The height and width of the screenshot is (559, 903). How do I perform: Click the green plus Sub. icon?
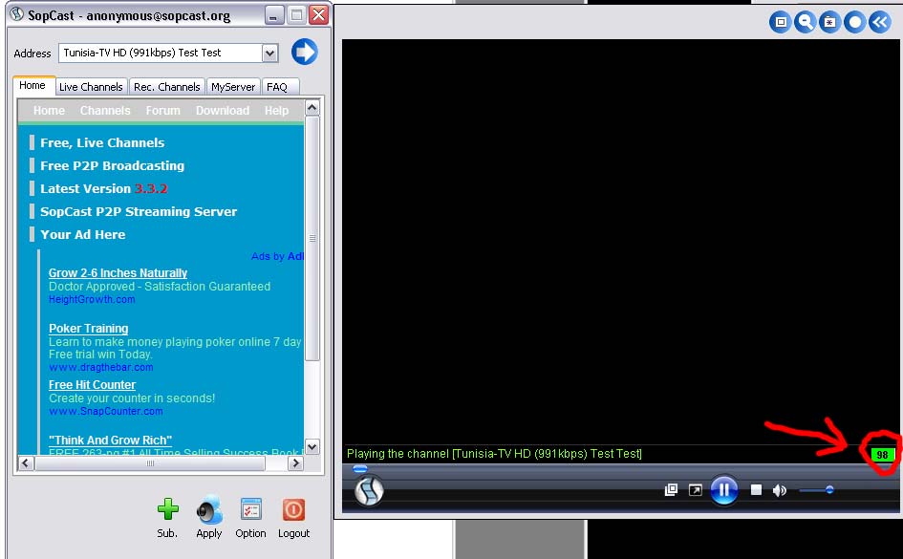(x=167, y=509)
